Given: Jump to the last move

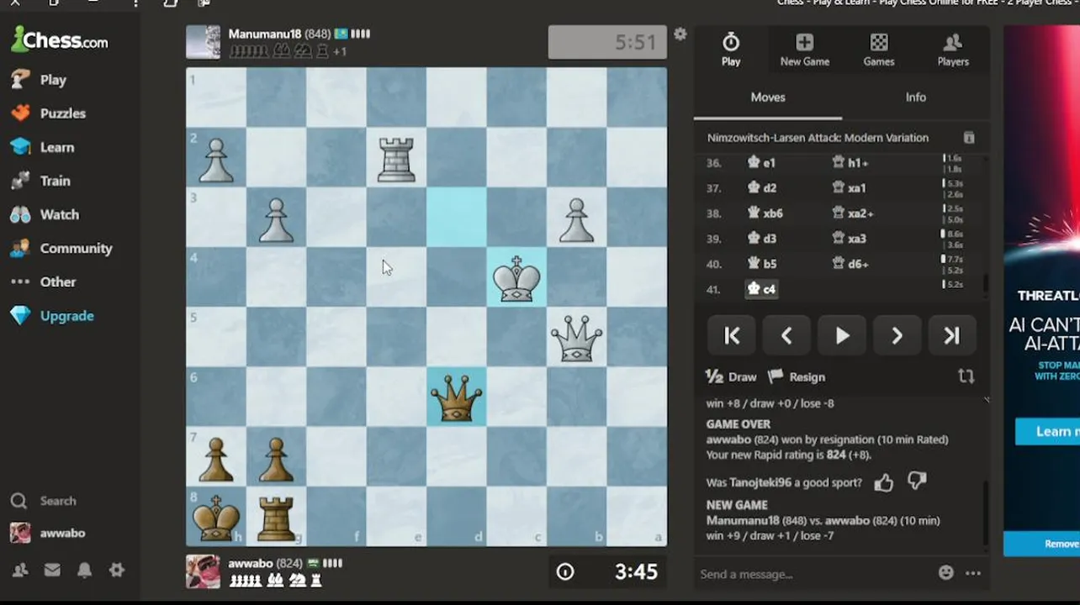Looking at the screenshot, I should pyautogui.click(x=951, y=336).
